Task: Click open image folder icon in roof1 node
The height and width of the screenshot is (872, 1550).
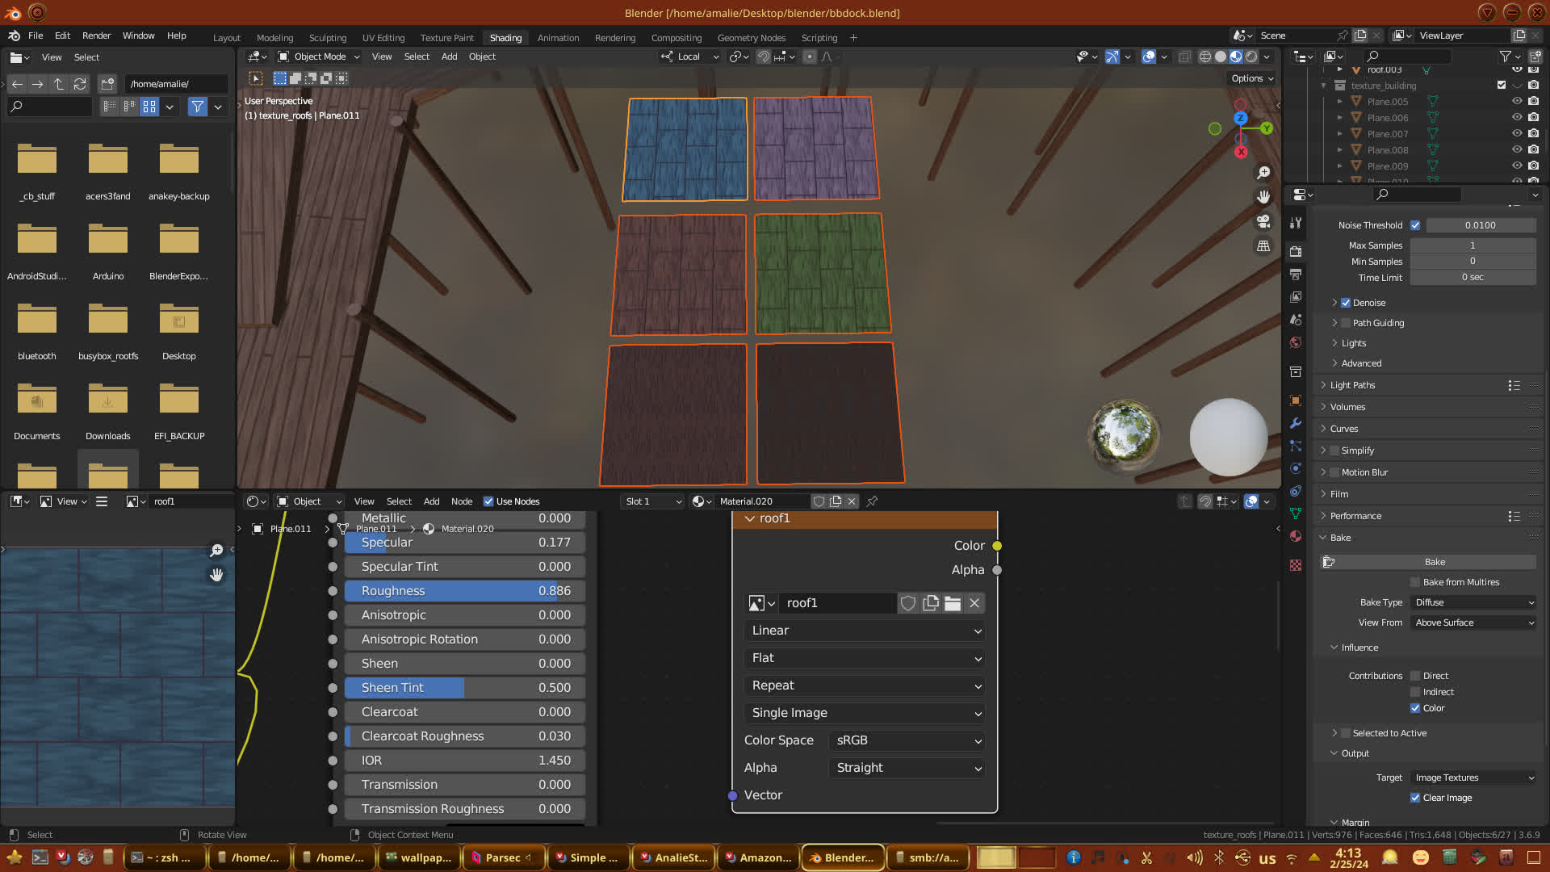Action: [953, 603]
